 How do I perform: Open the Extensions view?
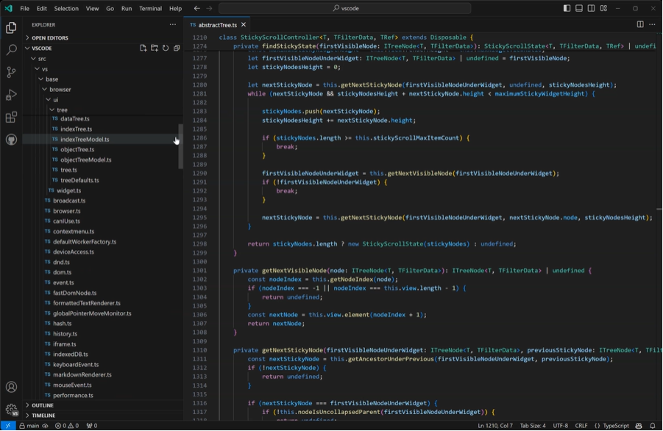[x=12, y=117]
